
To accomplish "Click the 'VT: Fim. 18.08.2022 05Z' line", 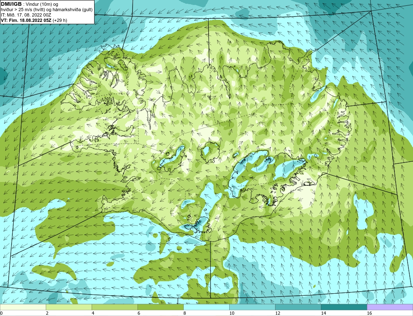I will pyautogui.click(x=26, y=20).
